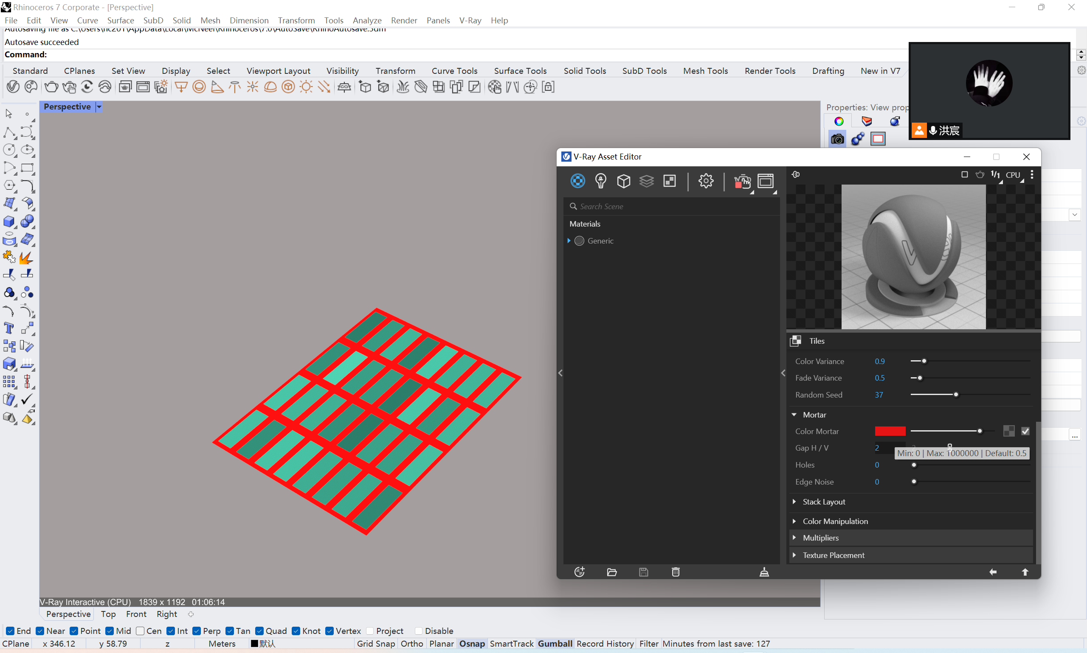Open the Lights category in Asset Editor
Viewport: 1087px width, 653px height.
600,181
